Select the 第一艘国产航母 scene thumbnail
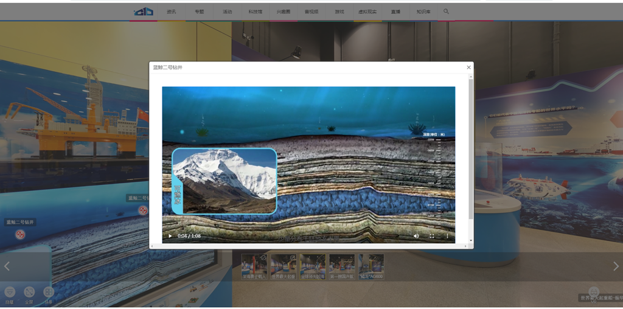 [x=341, y=266]
